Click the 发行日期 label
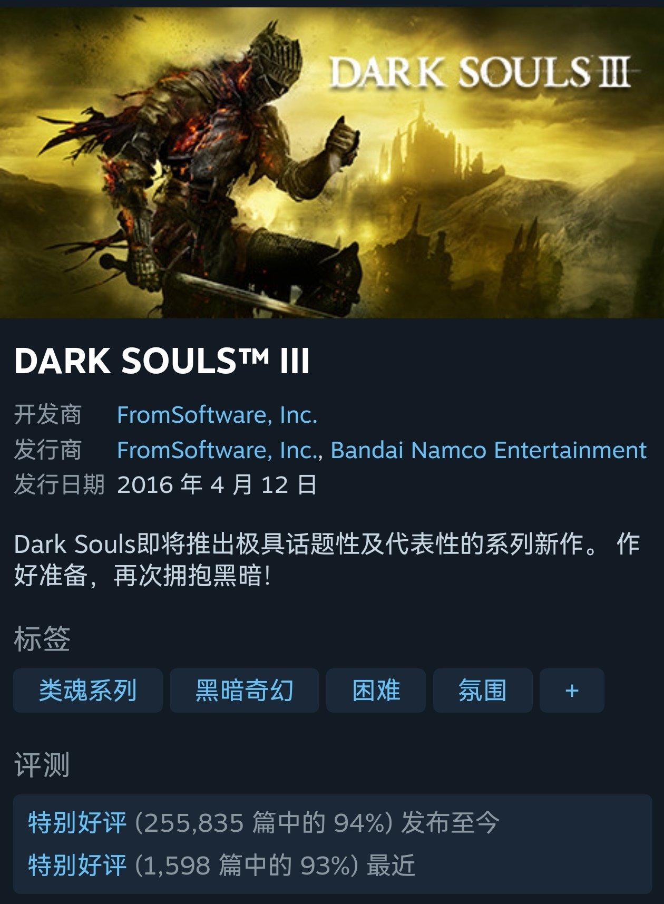 click(59, 484)
